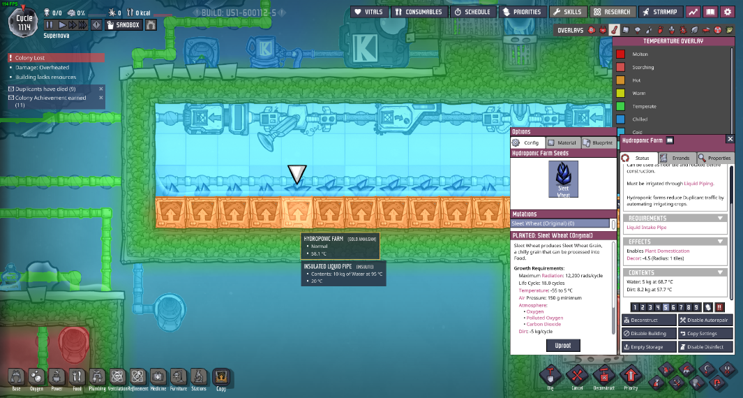Collapse the Contents section
Viewport: 743px width, 398px height.
coord(675,272)
